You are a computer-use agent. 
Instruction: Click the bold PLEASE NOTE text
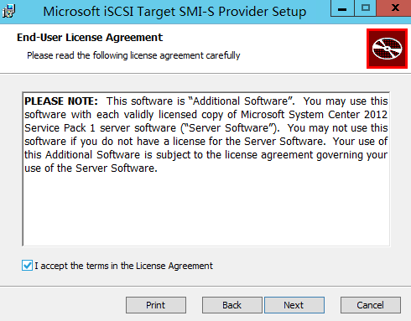click(61, 101)
